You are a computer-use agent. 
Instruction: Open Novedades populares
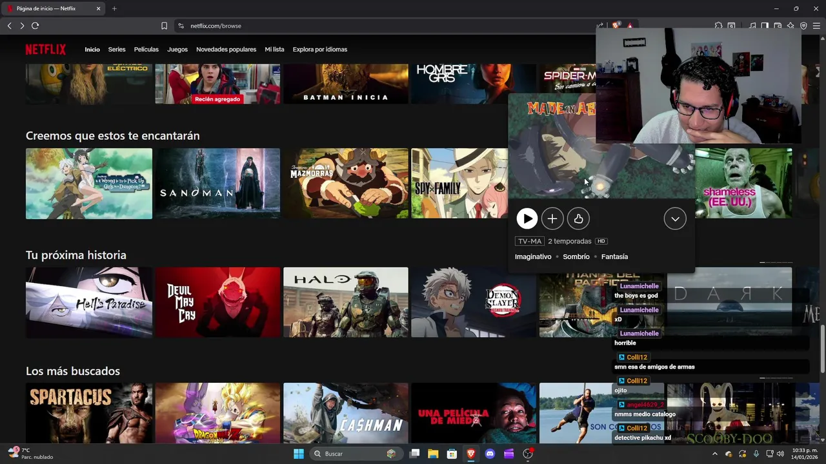(226, 50)
